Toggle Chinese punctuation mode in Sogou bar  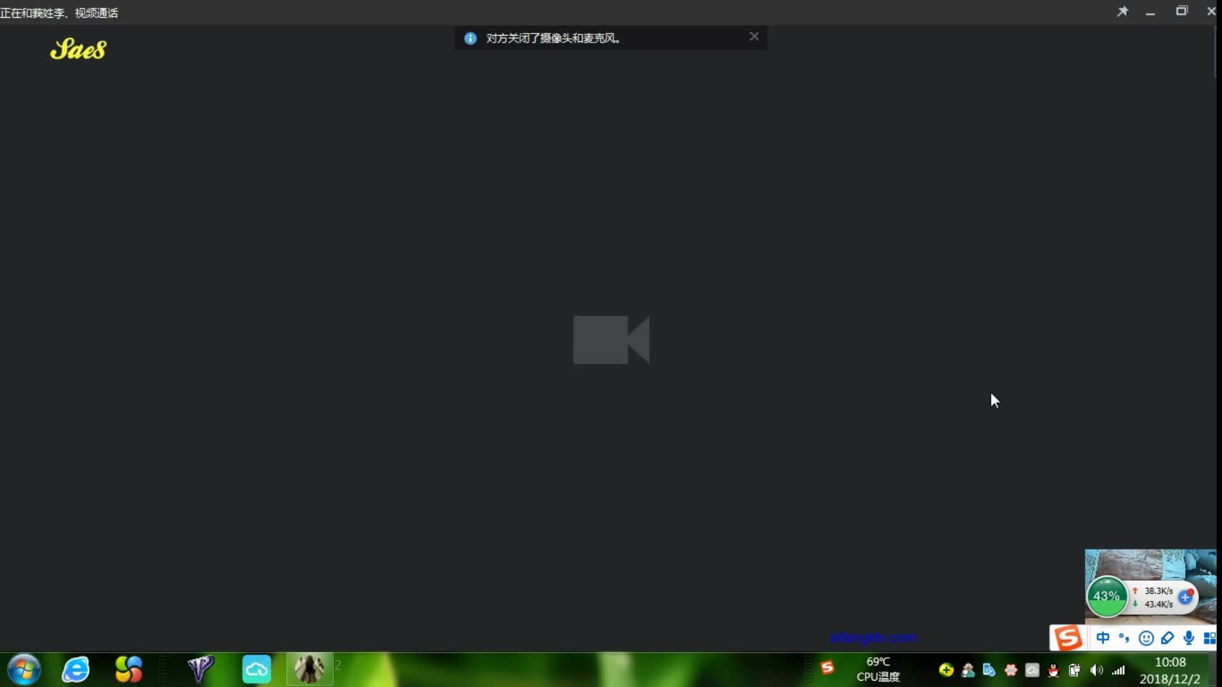tap(1124, 637)
